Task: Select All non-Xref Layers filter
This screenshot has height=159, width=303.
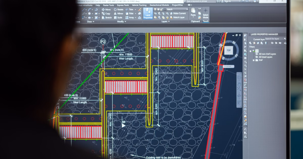Action: [x=267, y=54]
